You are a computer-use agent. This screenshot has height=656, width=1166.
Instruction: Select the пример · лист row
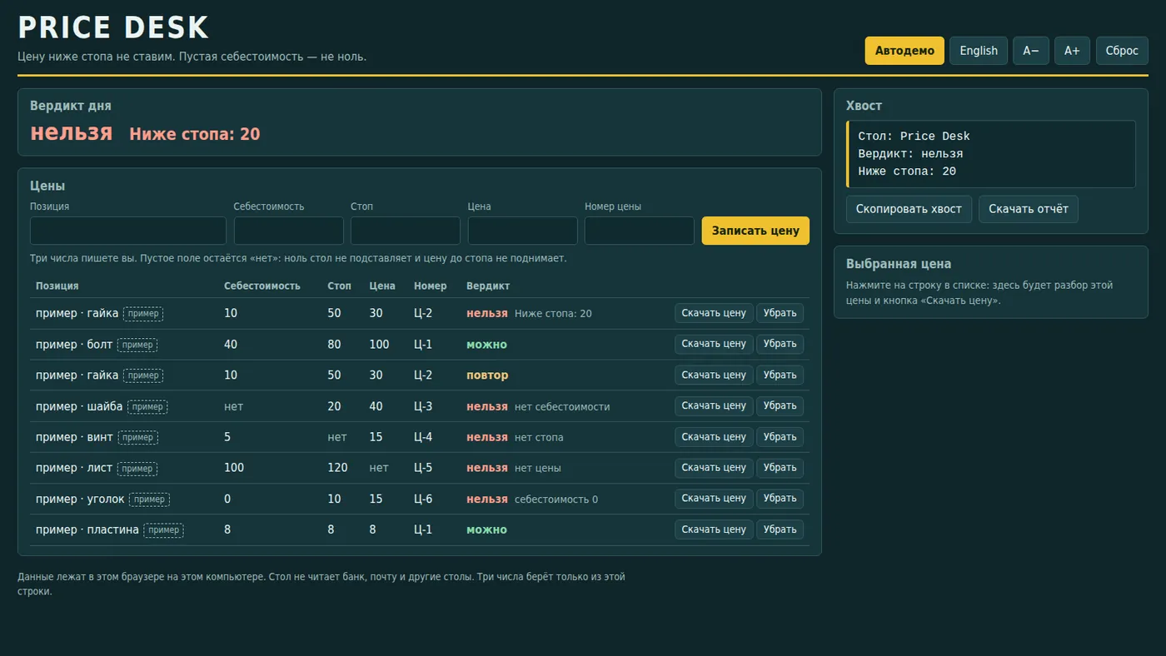click(420, 468)
